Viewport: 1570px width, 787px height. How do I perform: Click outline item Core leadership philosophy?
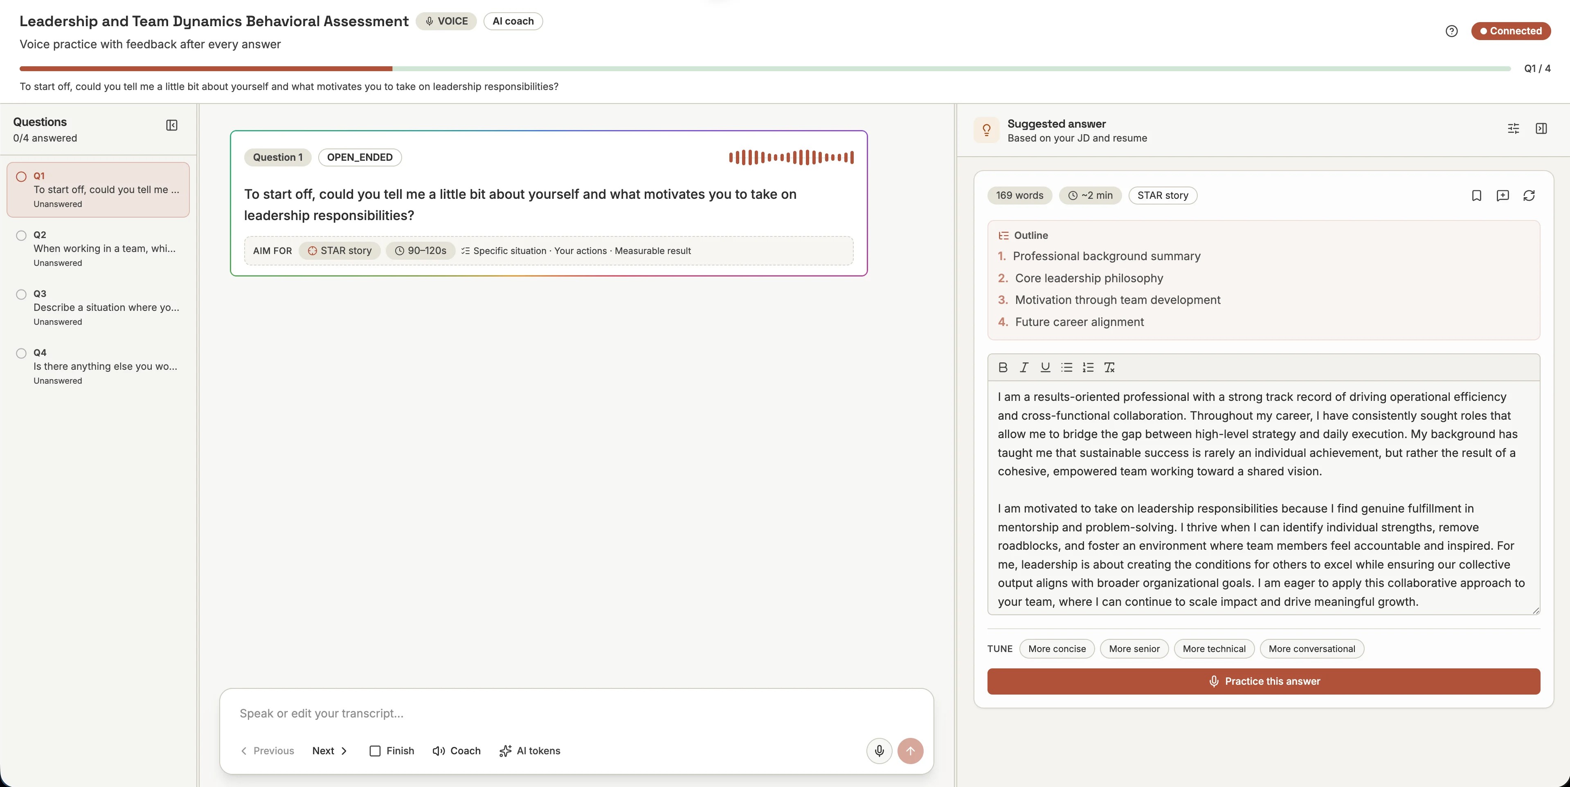(1089, 278)
